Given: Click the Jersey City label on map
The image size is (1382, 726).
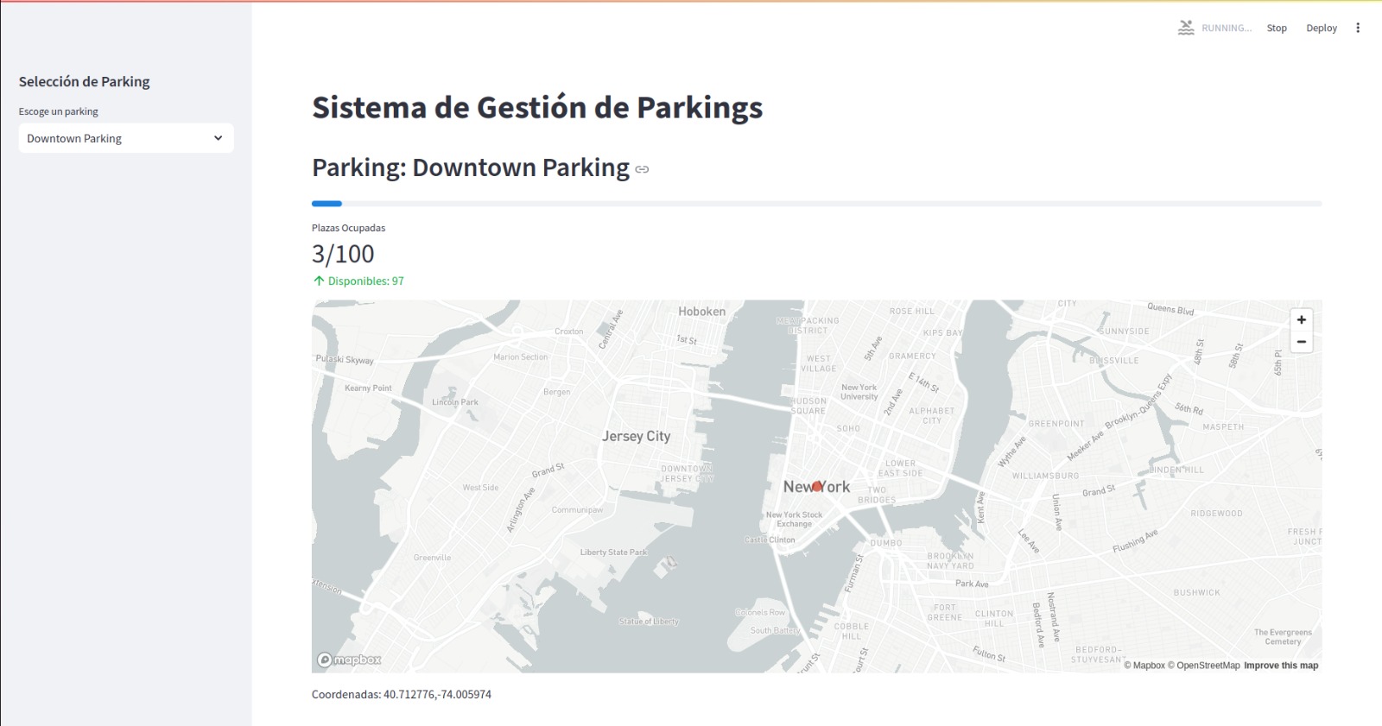Looking at the screenshot, I should 636,436.
